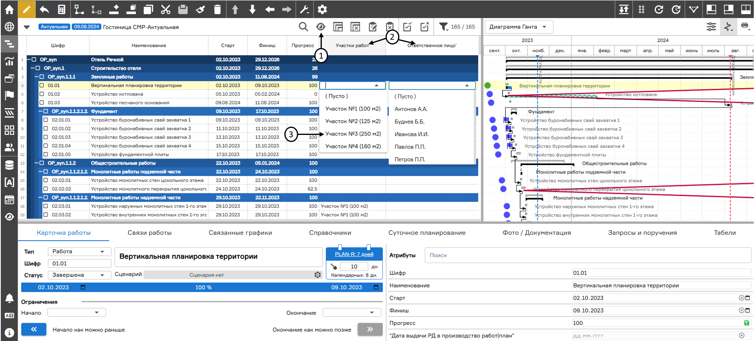Save progress with green disk icon
The width and height of the screenshot is (755, 341).
(x=746, y=323)
